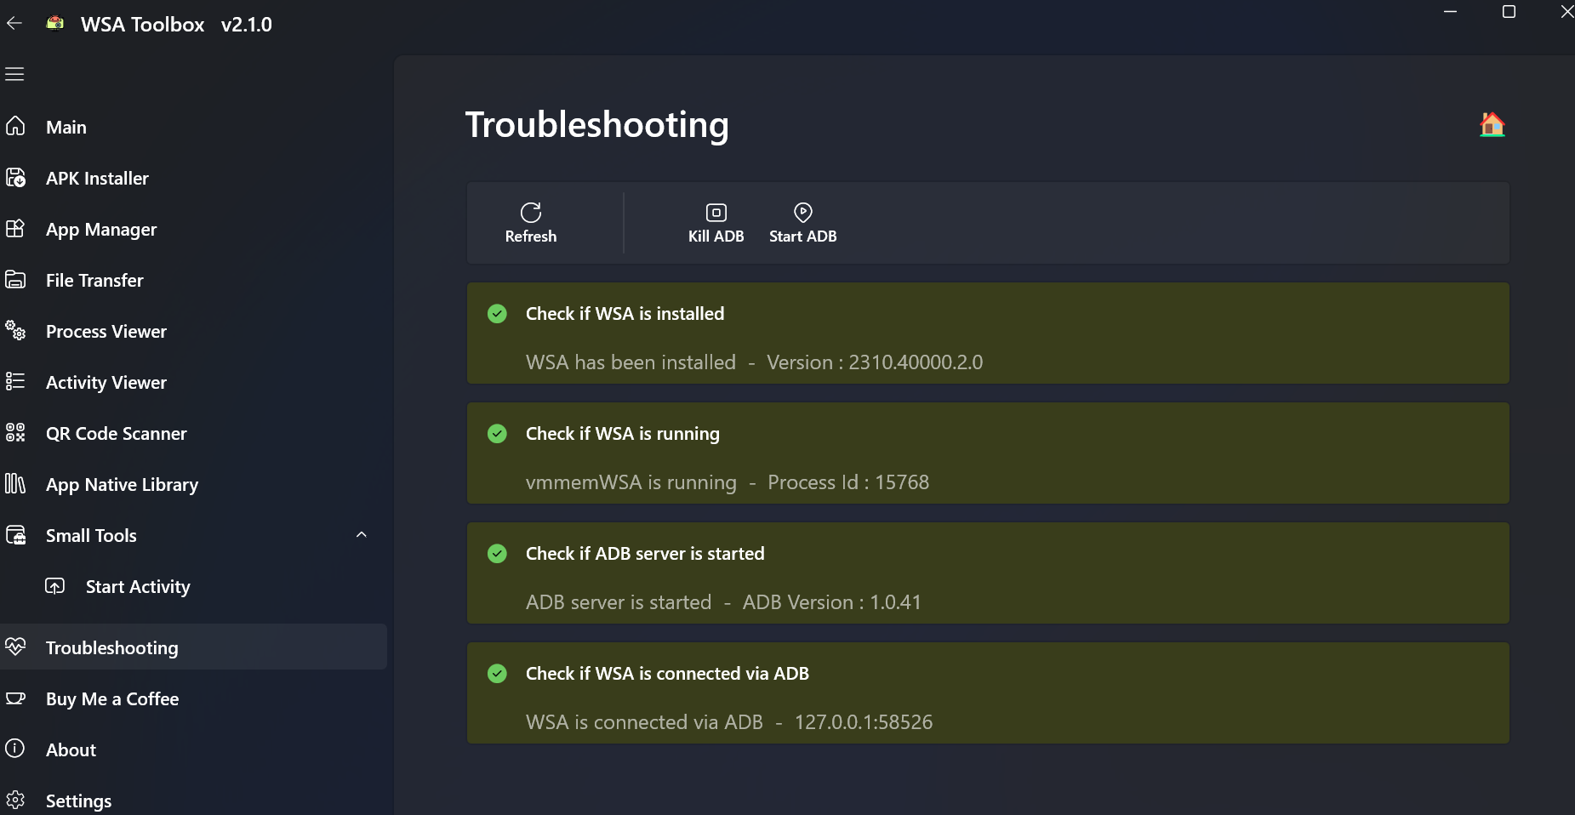
Task: Click the Process Viewer gears icon
Action: pos(15,331)
